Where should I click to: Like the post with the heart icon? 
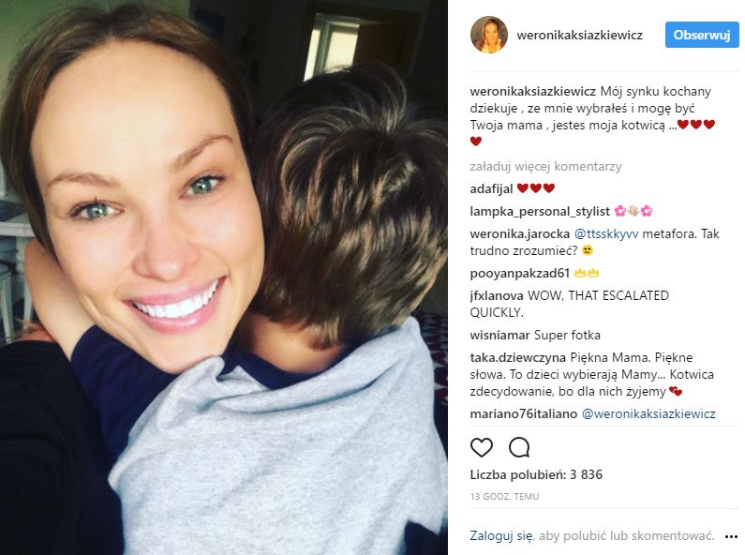click(482, 447)
